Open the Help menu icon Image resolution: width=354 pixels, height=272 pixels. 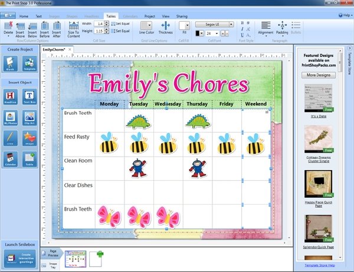click(340, 15)
